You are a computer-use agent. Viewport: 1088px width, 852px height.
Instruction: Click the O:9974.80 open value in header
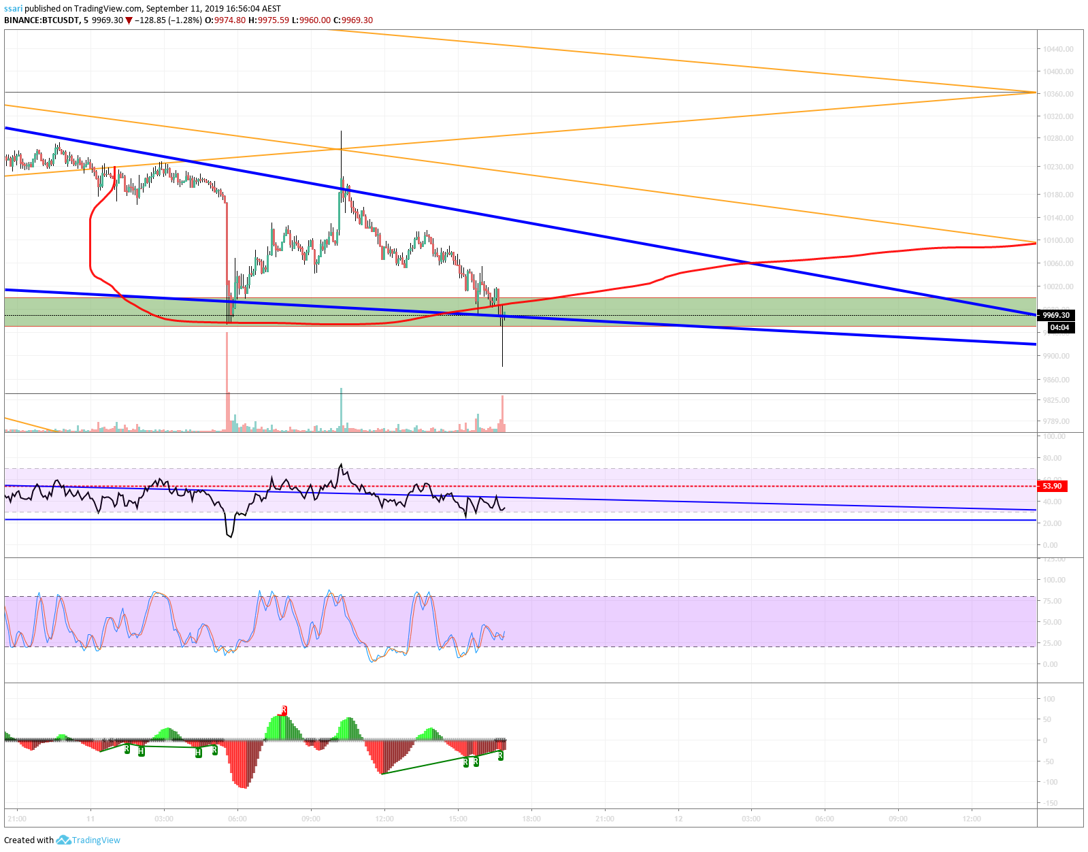pos(225,20)
